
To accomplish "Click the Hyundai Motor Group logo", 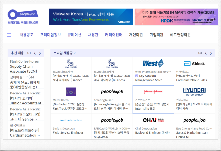I will 194,92.
